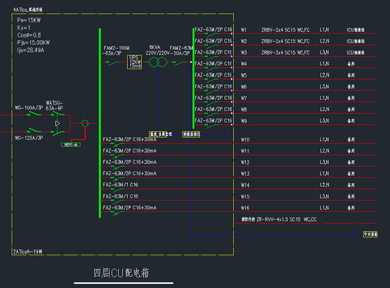Select the 'W2' circuit number

click(244, 41)
